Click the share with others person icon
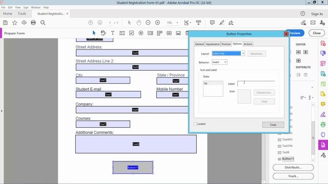The image size is (328, 184). [322, 22]
